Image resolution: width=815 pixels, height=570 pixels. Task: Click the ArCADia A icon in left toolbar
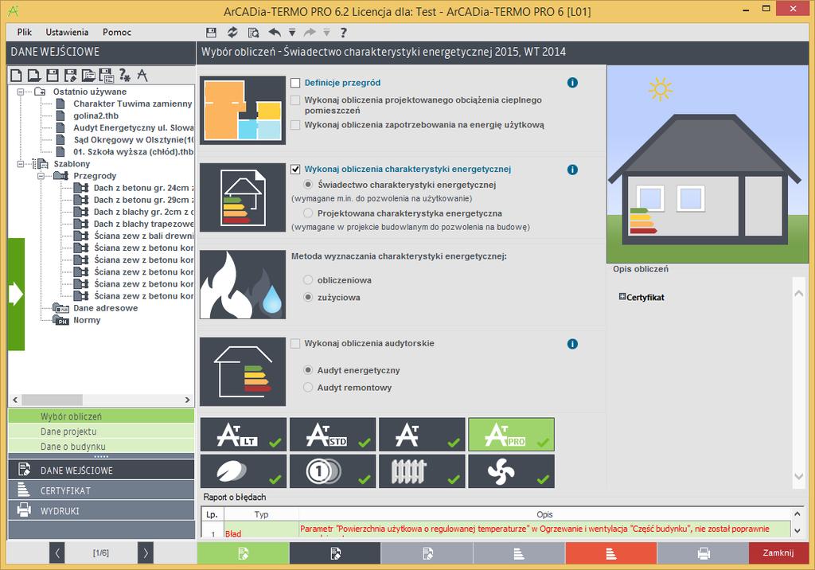tap(142, 76)
